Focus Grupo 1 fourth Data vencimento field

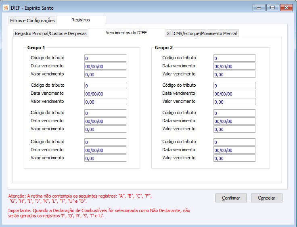[105, 150]
